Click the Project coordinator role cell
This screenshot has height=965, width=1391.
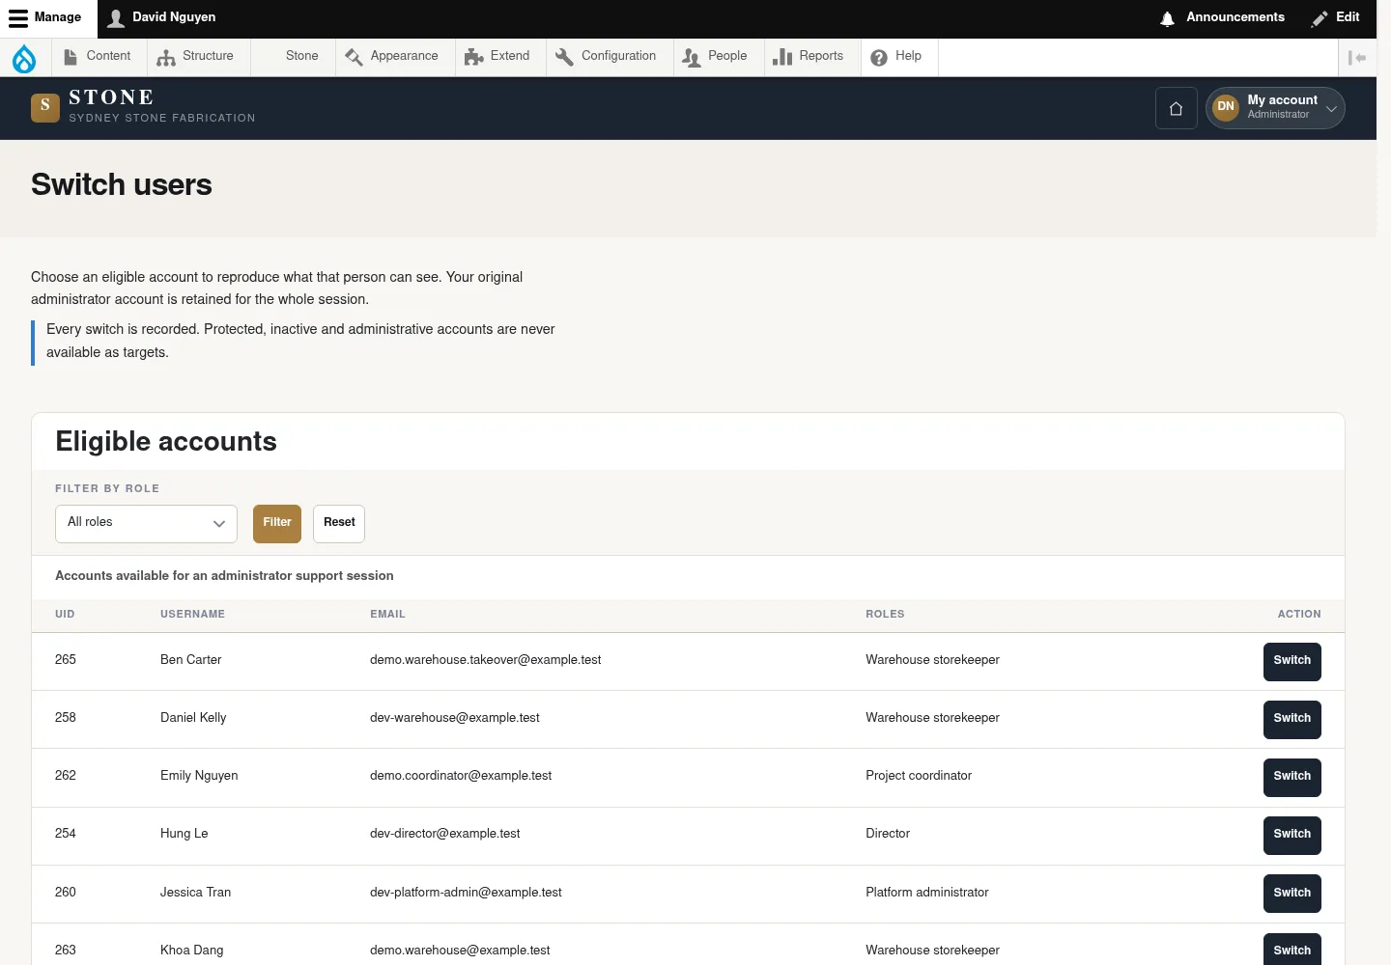pos(919,776)
